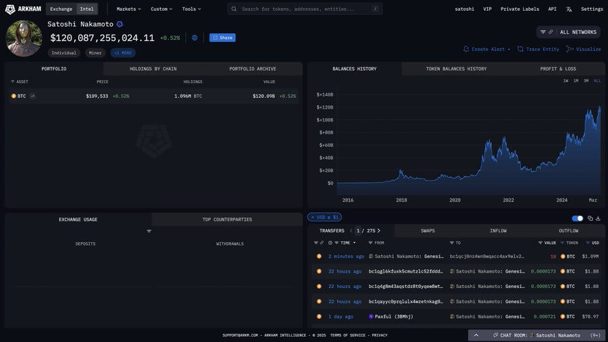Switch to Holdings By Chain tab
Image resolution: width=608 pixels, height=342 pixels.
click(x=153, y=69)
